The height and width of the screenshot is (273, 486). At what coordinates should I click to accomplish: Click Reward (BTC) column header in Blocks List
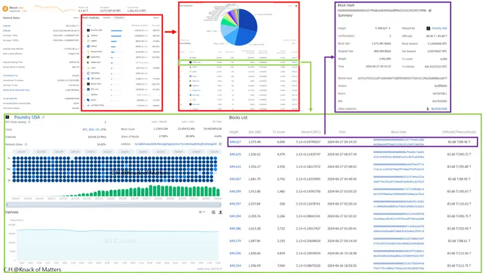click(x=311, y=132)
